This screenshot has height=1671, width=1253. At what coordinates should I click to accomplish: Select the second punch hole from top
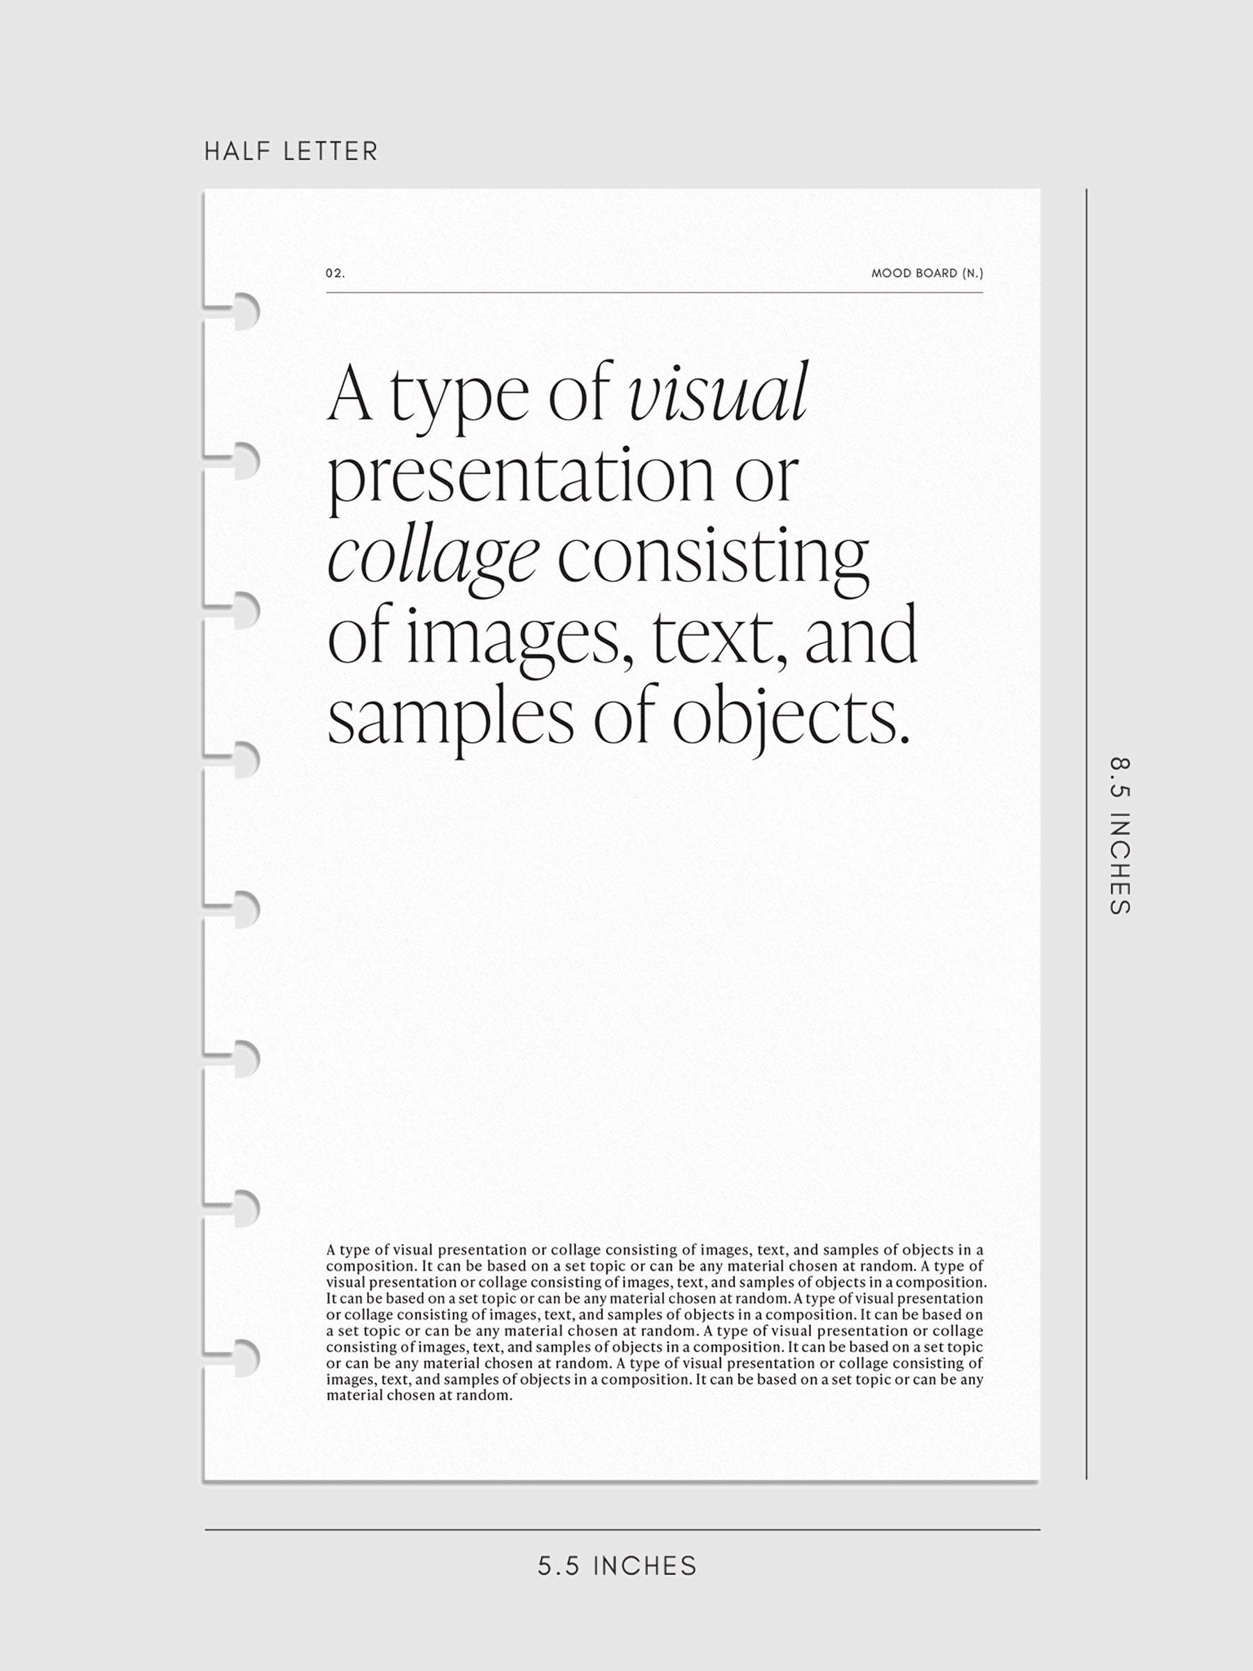point(243,461)
